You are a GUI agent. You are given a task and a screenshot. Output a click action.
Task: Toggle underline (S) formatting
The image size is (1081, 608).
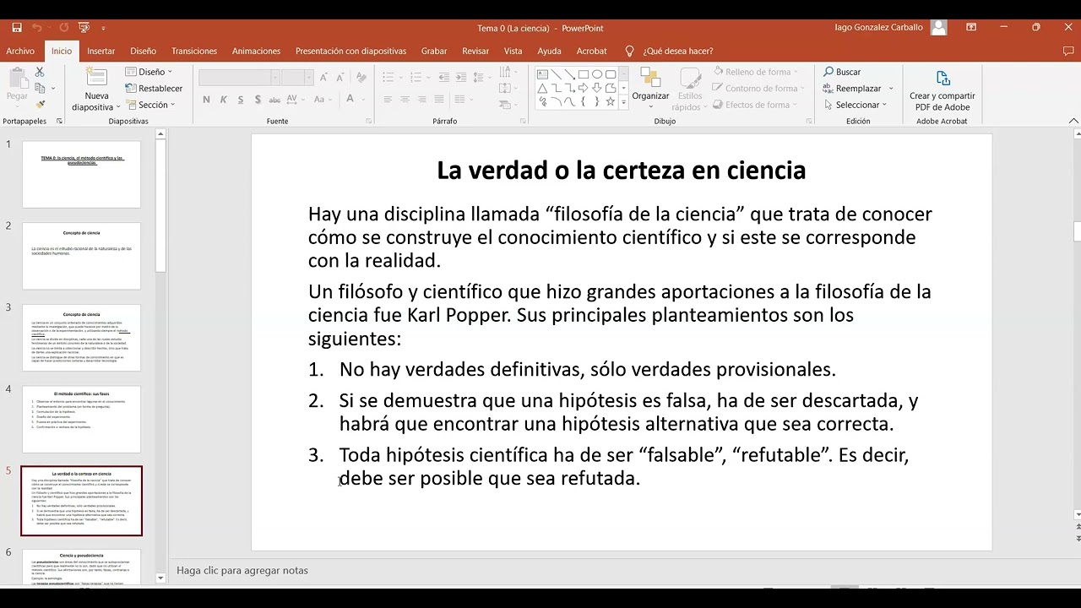(241, 100)
